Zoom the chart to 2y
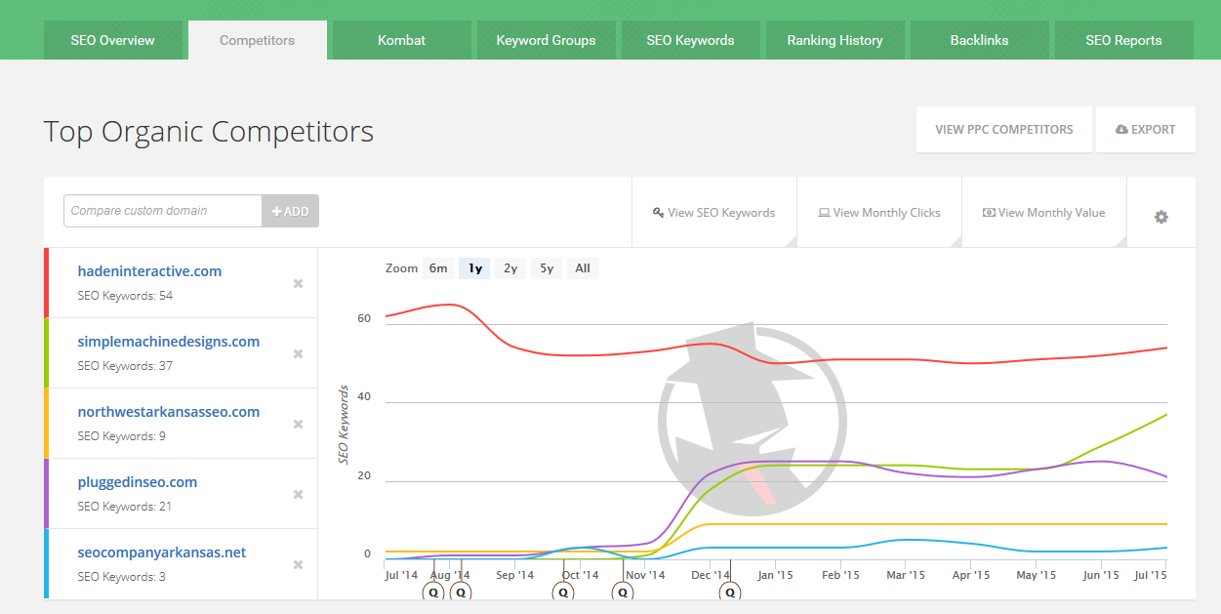This screenshot has width=1221, height=614. click(510, 268)
